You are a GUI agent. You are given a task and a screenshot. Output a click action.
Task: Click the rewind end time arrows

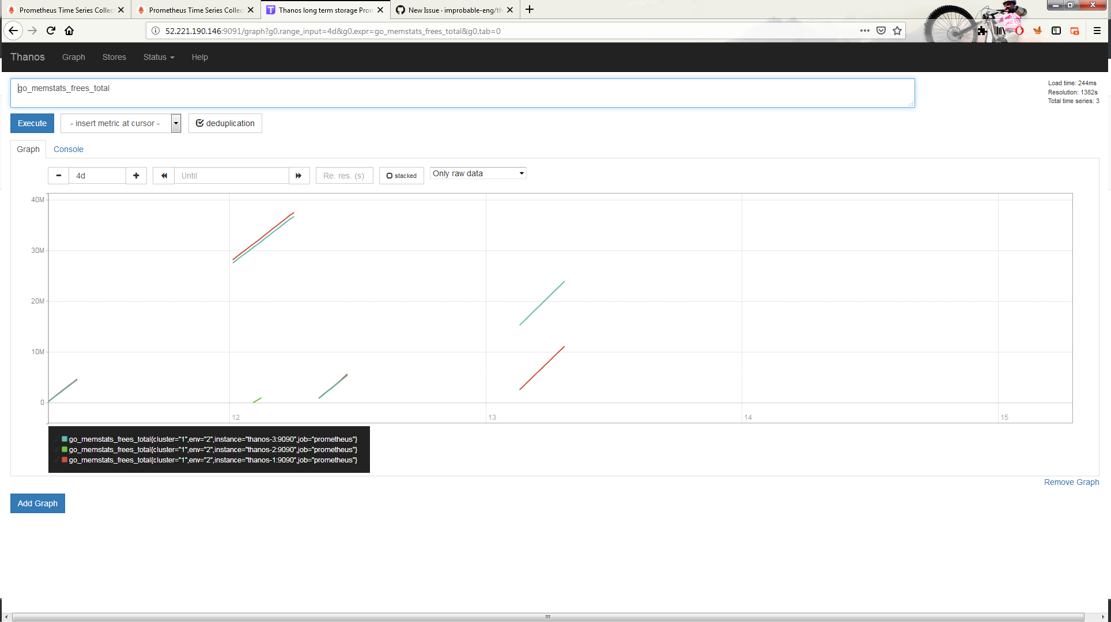click(164, 176)
